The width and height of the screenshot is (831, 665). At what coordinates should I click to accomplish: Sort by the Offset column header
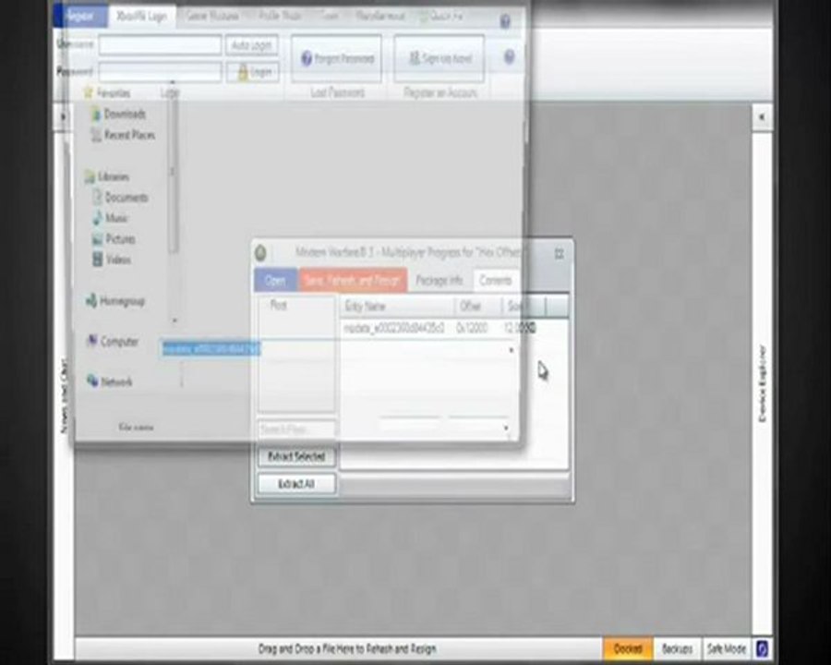coord(478,306)
